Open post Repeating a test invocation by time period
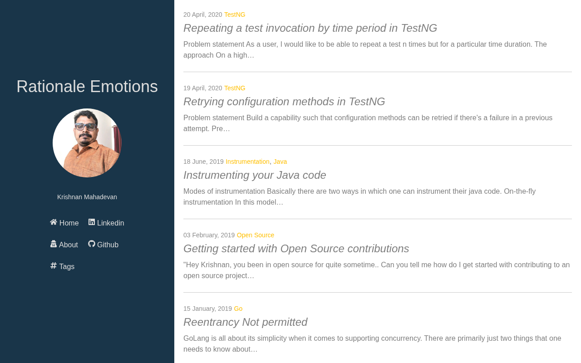Screen dimensions: 581x363 pos(310,28)
